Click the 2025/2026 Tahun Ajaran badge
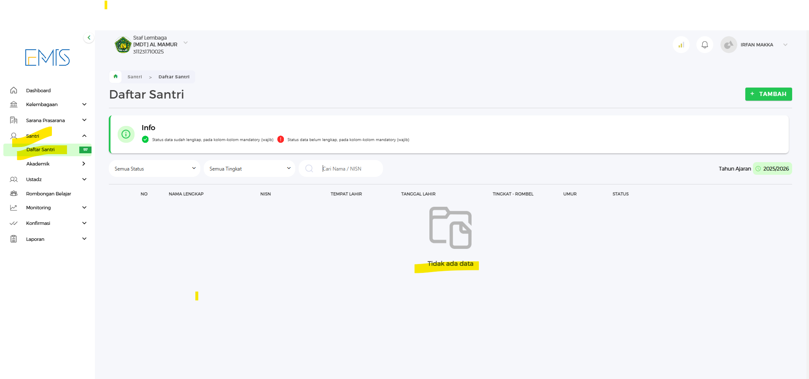The height and width of the screenshot is (379, 809). pos(772,168)
